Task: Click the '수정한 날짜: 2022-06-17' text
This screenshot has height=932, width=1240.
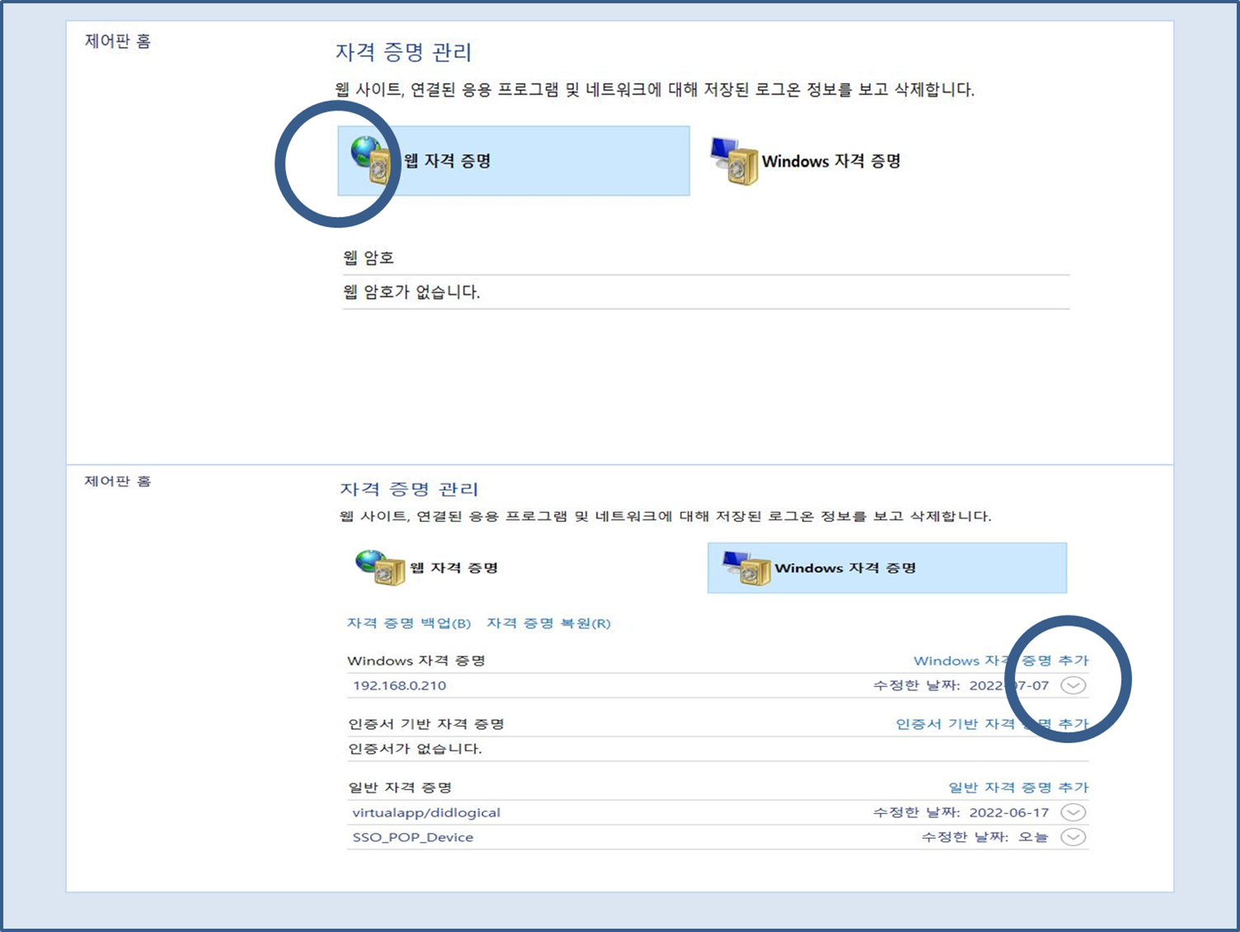Action: [961, 812]
